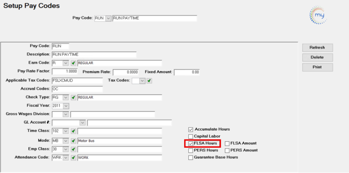Click the green checkmark beside Emp Class
This screenshot has width=349, height=173.
[73, 149]
